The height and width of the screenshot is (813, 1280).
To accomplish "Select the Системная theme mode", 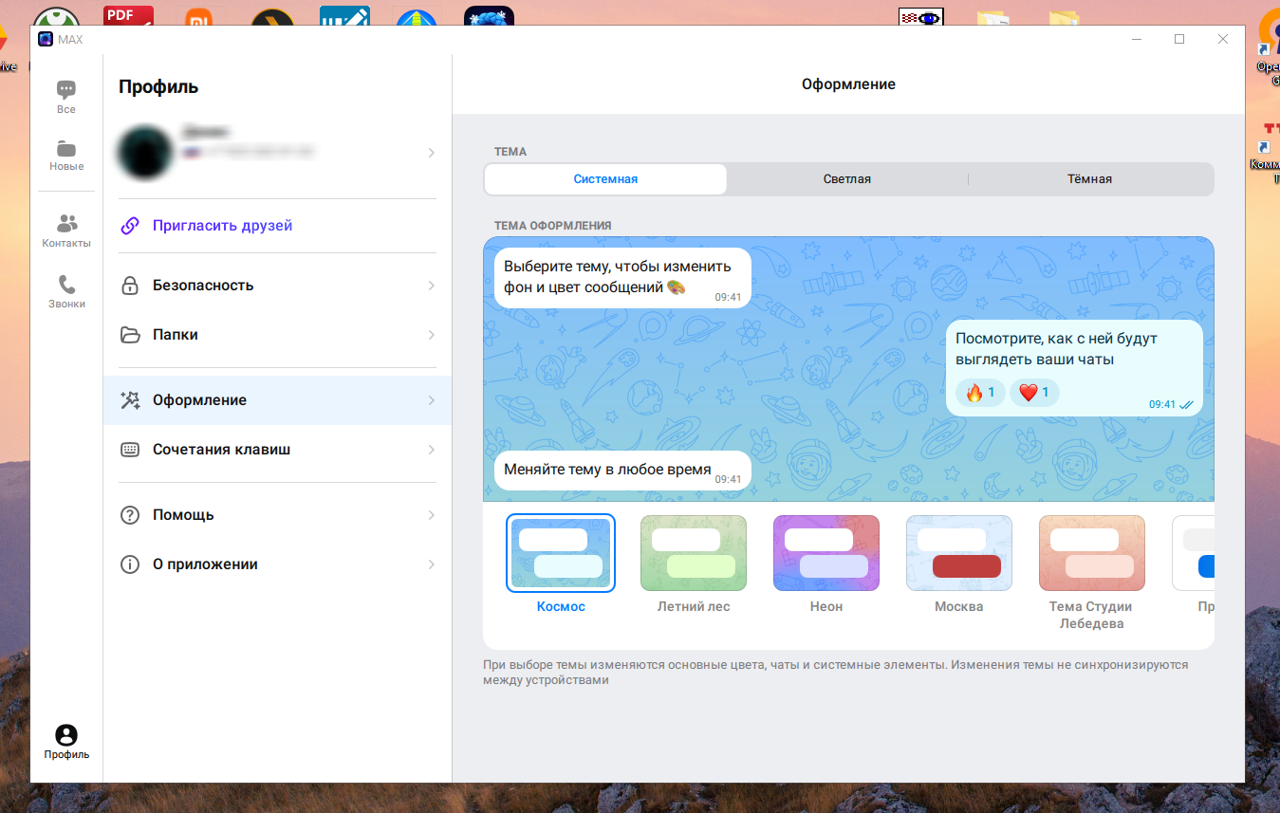I will pos(605,179).
